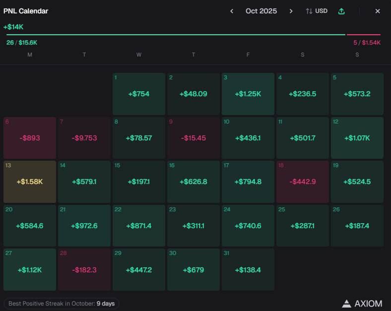This screenshot has width=391, height=311.
Task: Click October 31 cell with +$138.4
Action: tap(248, 269)
